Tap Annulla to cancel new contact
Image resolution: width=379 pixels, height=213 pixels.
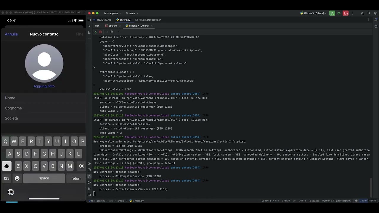click(x=11, y=34)
